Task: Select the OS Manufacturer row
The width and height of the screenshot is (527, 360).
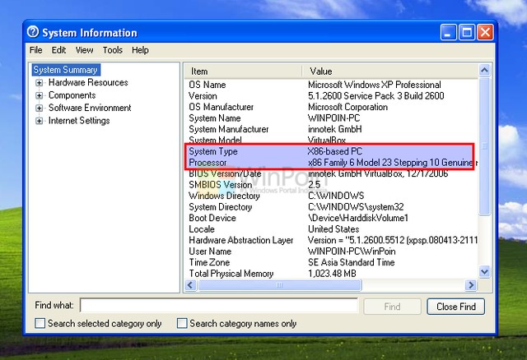Action: [x=331, y=107]
